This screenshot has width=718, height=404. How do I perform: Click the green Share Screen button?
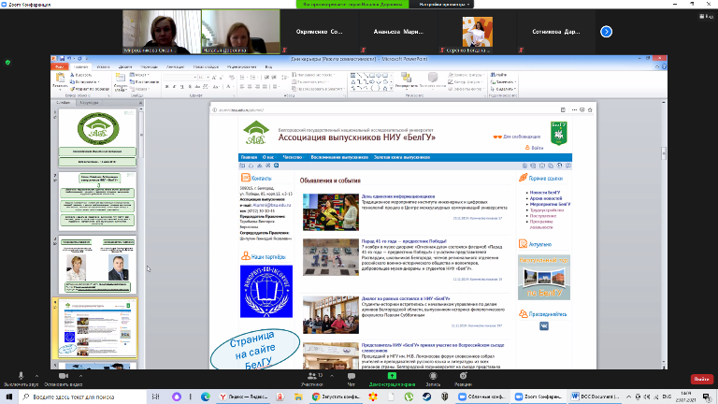click(x=391, y=379)
